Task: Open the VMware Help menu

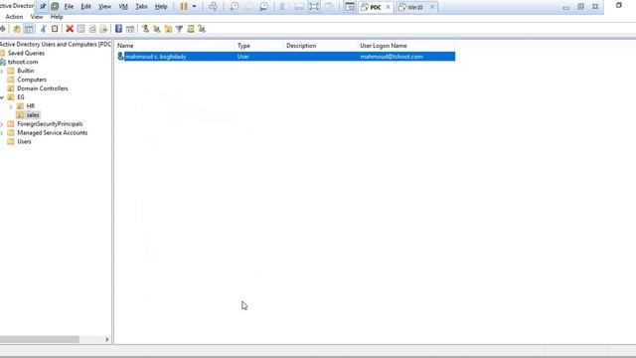Action: coord(161,7)
